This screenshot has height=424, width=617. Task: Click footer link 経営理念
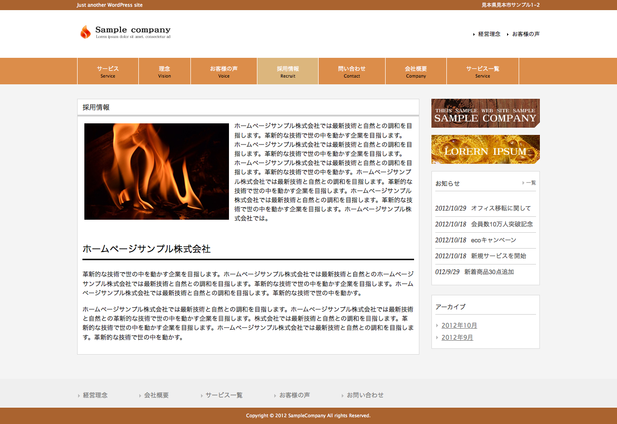(95, 395)
